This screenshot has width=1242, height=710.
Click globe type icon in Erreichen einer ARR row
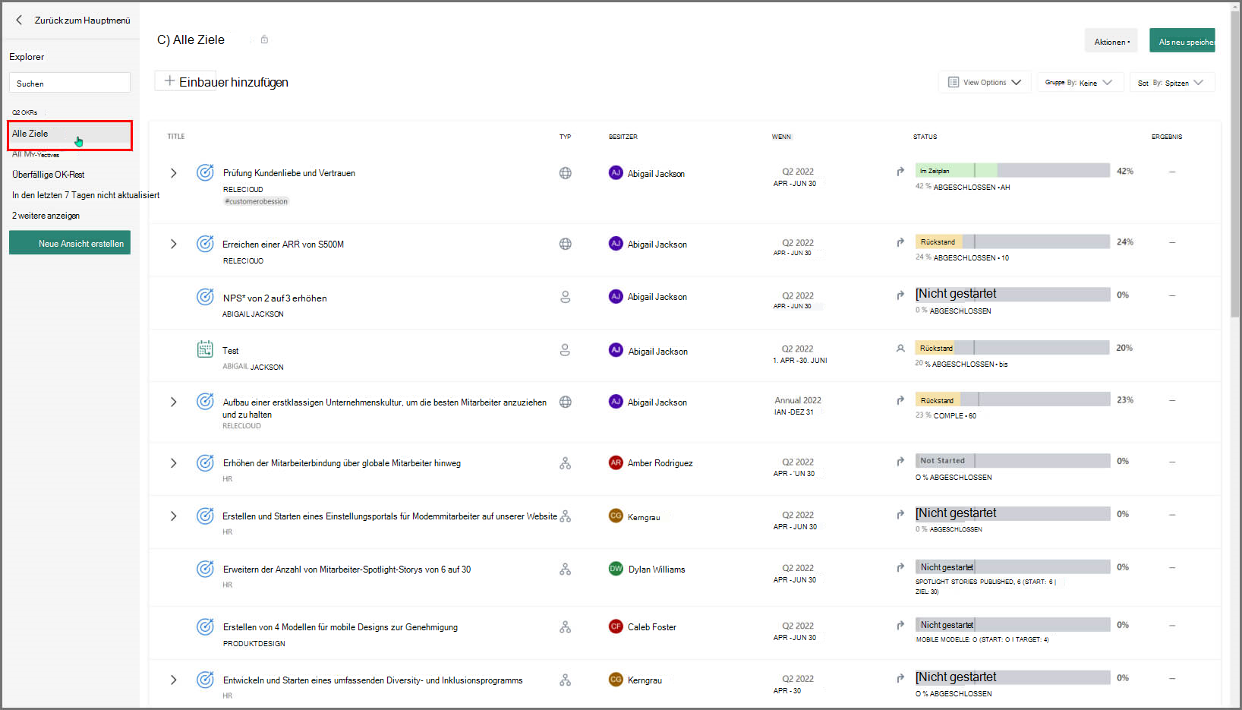[566, 244]
